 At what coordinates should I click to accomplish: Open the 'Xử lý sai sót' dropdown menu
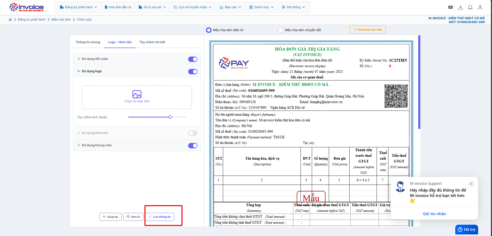[x=152, y=7]
